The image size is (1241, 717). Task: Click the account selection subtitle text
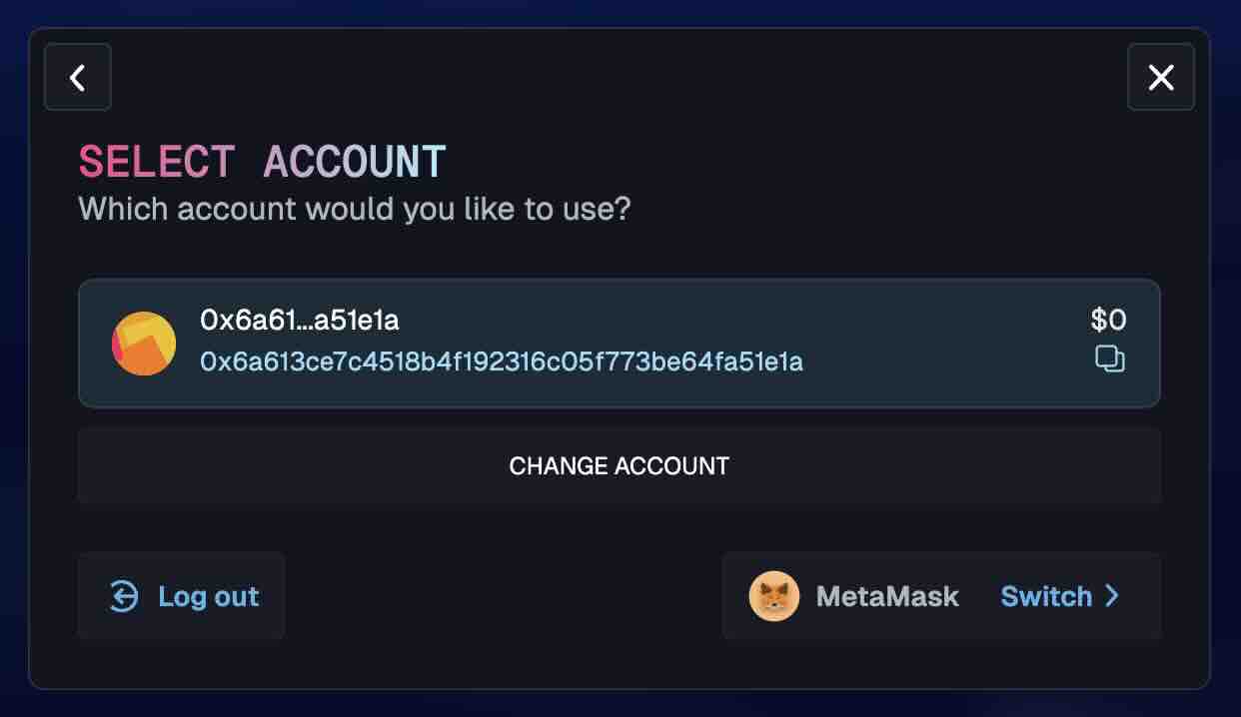(356, 209)
